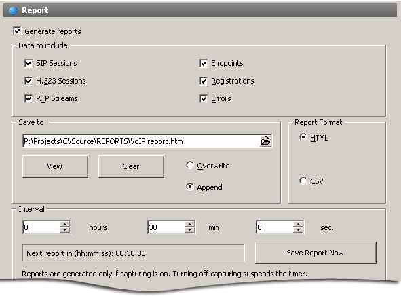This screenshot has width=401, height=296.
Task: Click the report file path field
Action: coord(141,141)
